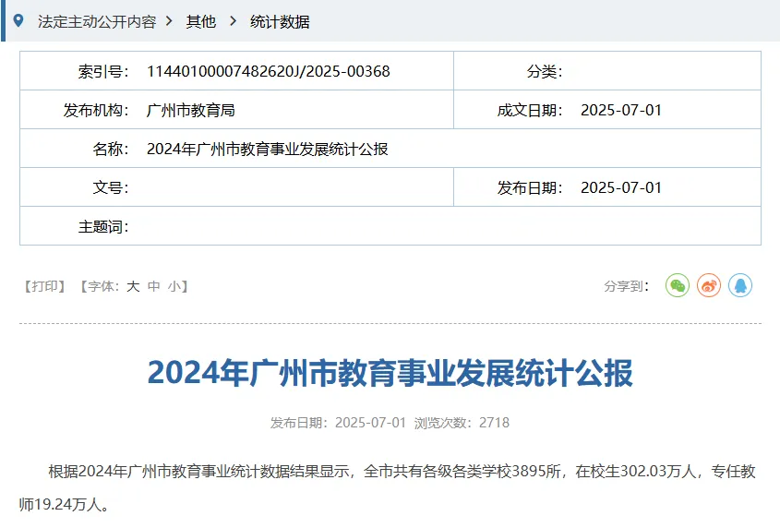Screen dimensions: 780x528
Task: Set font size to 小
Action: 174,286
